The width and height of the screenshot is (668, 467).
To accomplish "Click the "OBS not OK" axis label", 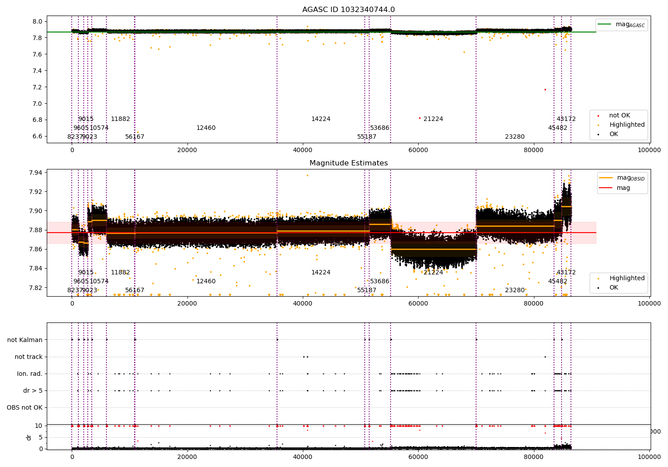I will pos(24,407).
